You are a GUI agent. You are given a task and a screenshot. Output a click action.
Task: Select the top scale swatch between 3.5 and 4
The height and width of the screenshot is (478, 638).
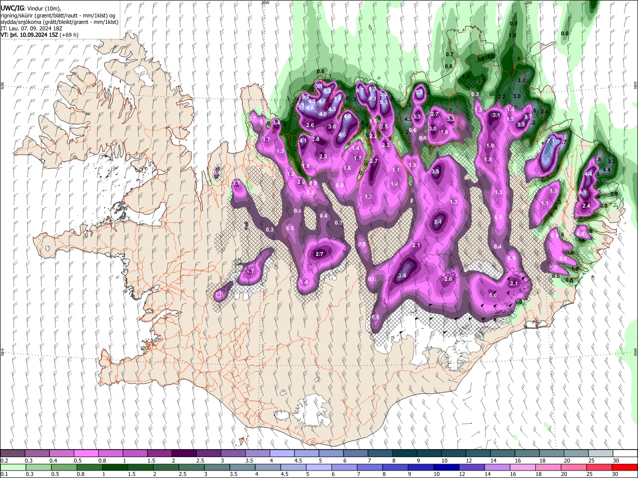tap(257, 454)
